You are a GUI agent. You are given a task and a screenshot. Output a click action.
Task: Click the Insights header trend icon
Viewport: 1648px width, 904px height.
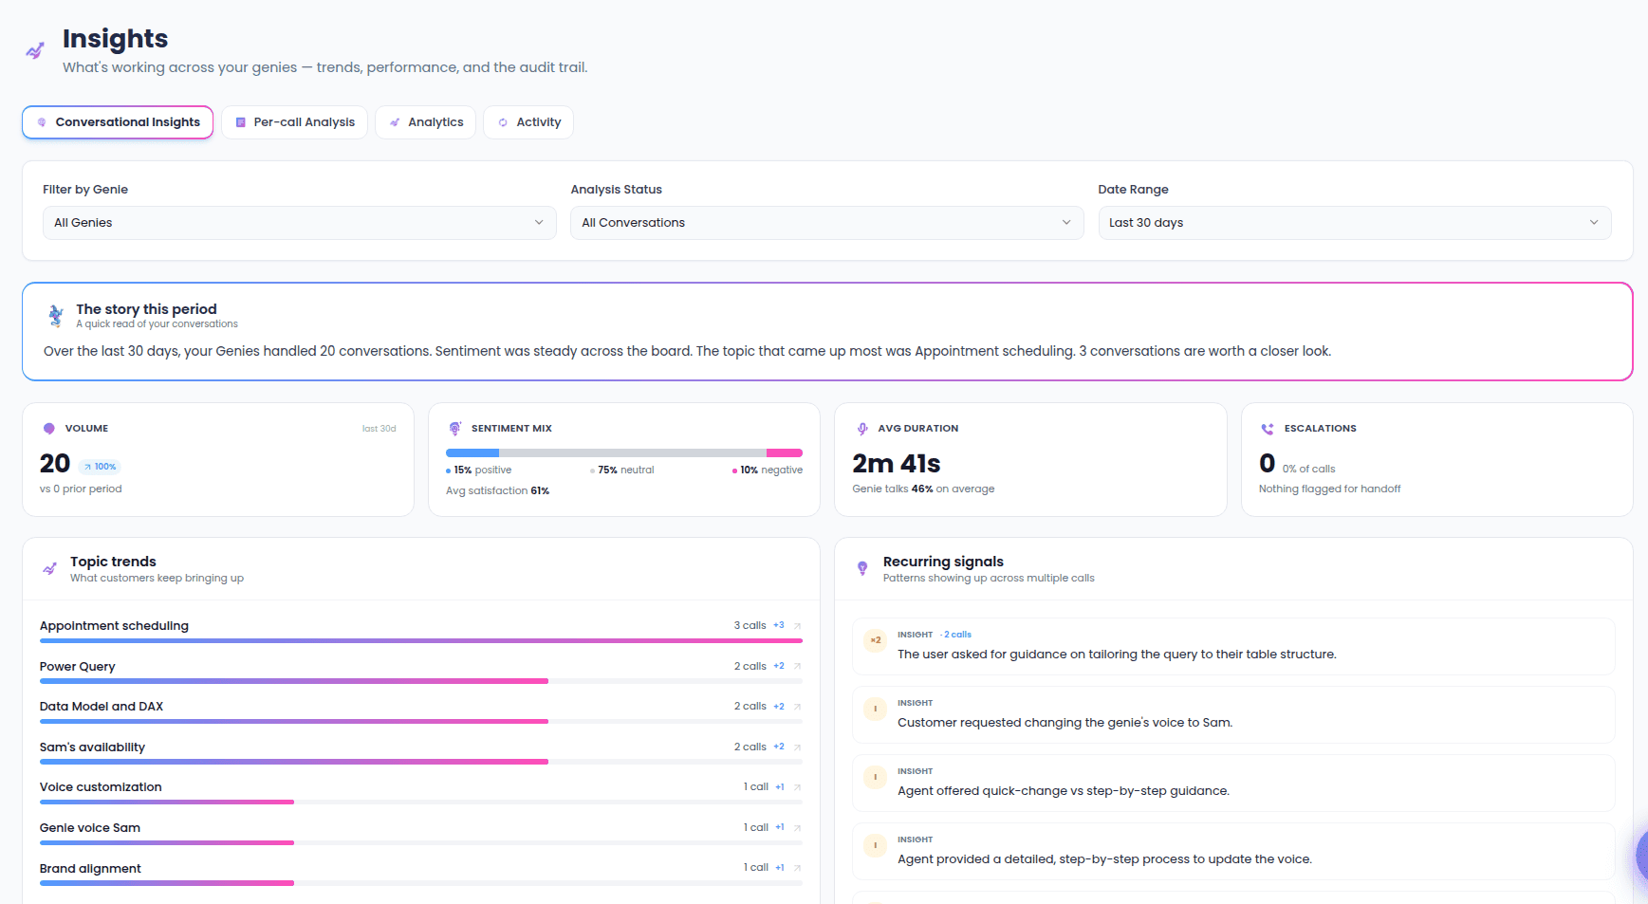pyautogui.click(x=35, y=50)
